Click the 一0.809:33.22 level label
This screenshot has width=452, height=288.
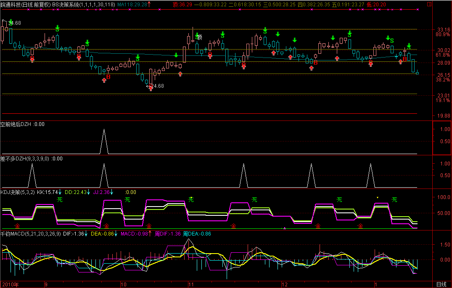tap(210, 5)
